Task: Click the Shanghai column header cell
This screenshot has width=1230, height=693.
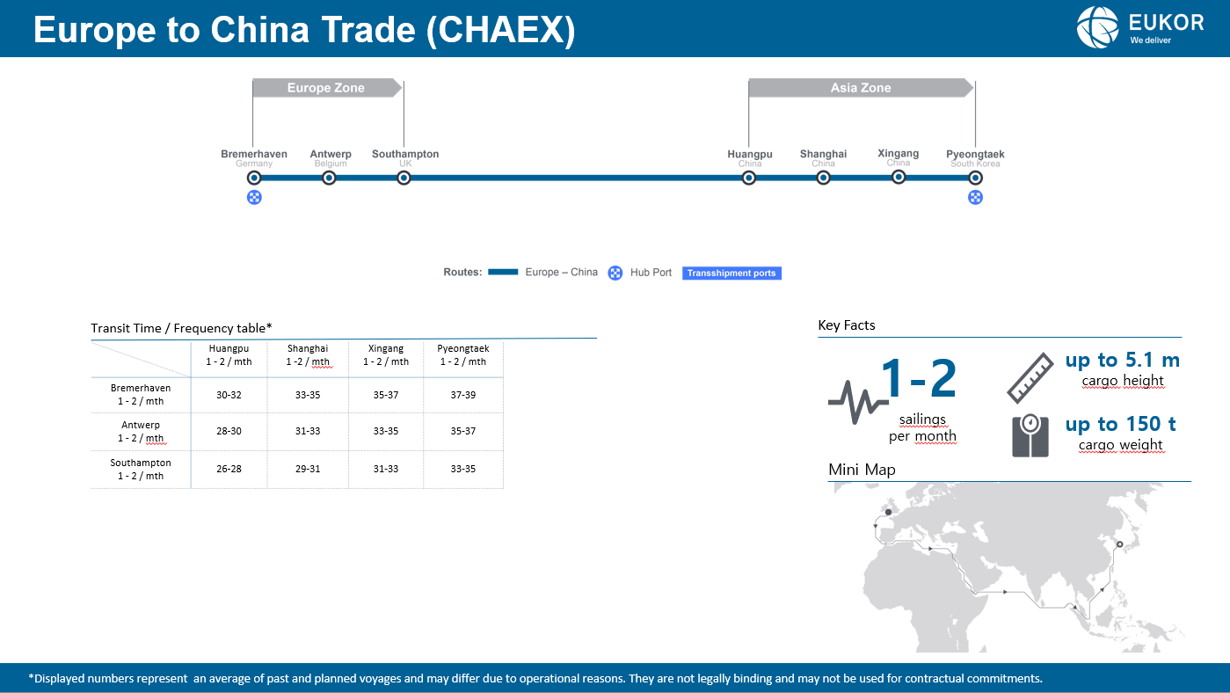Action: [x=308, y=358]
